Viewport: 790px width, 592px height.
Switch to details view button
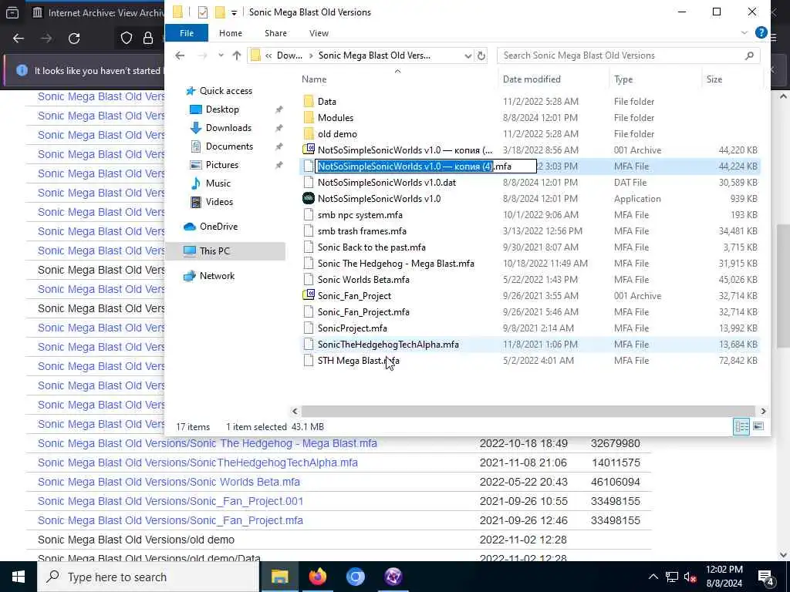tap(741, 426)
